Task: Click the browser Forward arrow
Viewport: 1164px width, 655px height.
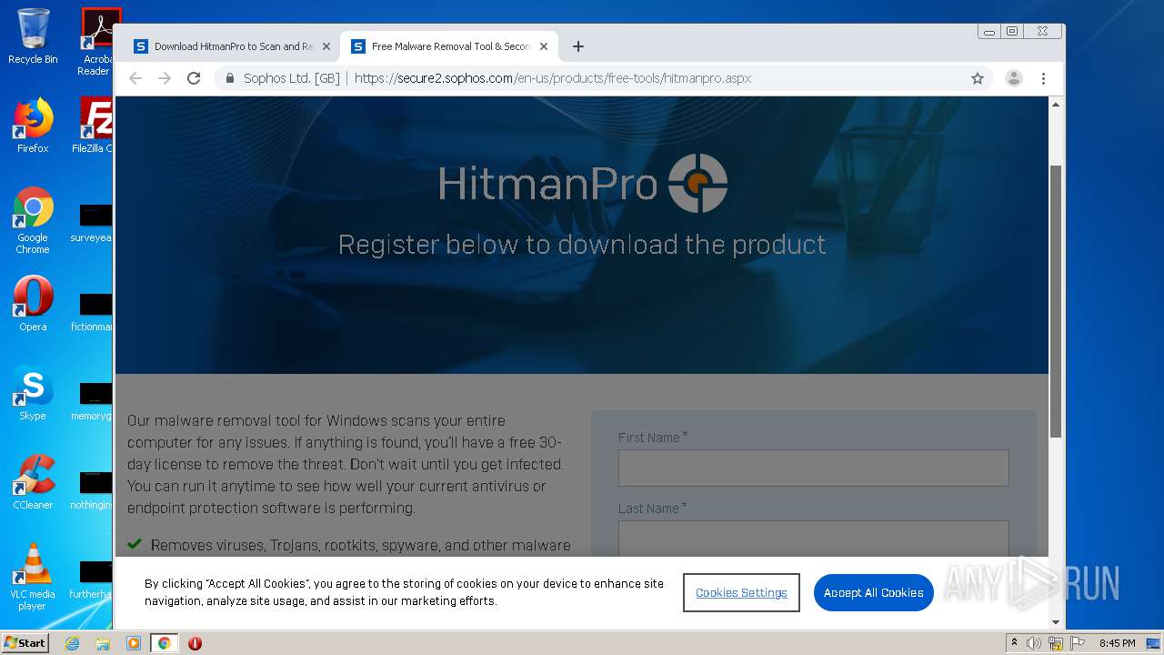Action: 165,78
